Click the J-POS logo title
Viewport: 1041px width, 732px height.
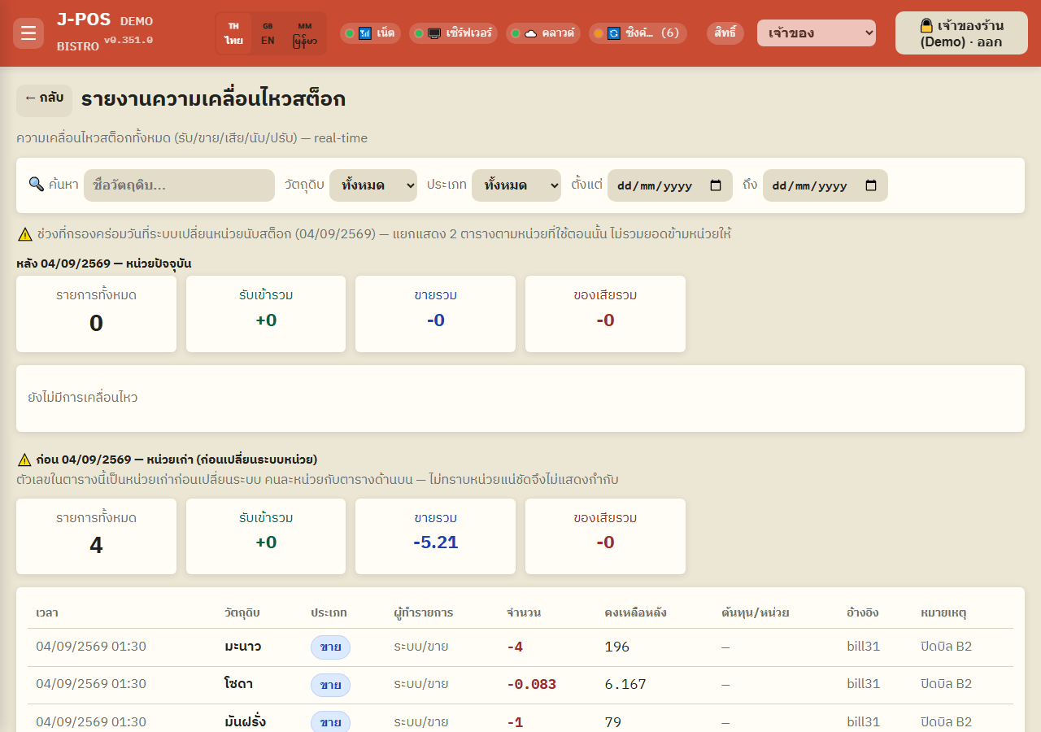[x=84, y=20]
